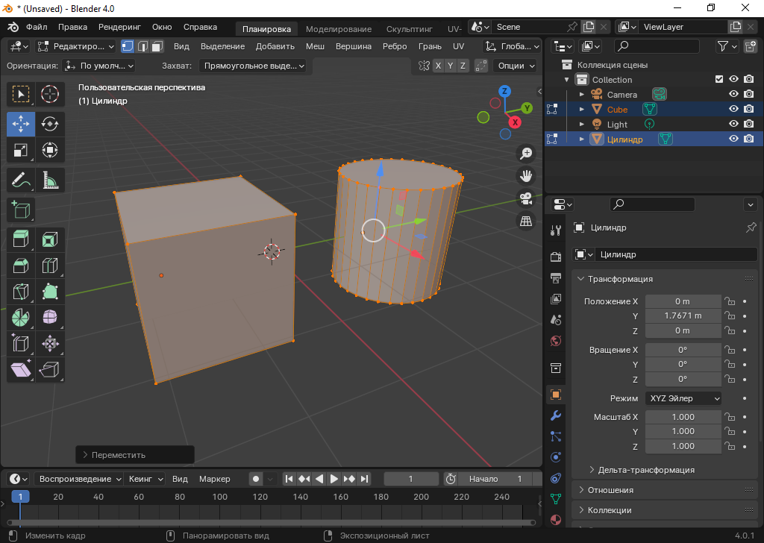This screenshot has width=764, height=543.
Task: Switch to face select mode
Action: tap(157, 46)
